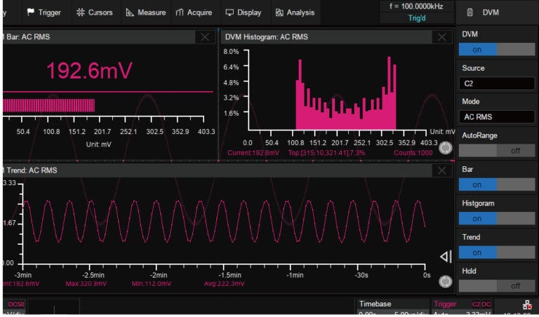Enable the Hold switch
The width and height of the screenshot is (539, 317).
(497, 285)
